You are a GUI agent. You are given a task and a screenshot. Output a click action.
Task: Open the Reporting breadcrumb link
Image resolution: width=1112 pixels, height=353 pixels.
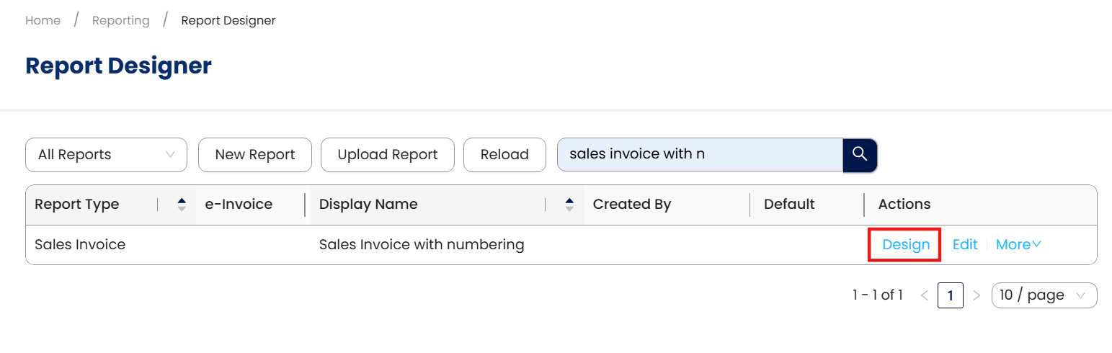point(120,21)
